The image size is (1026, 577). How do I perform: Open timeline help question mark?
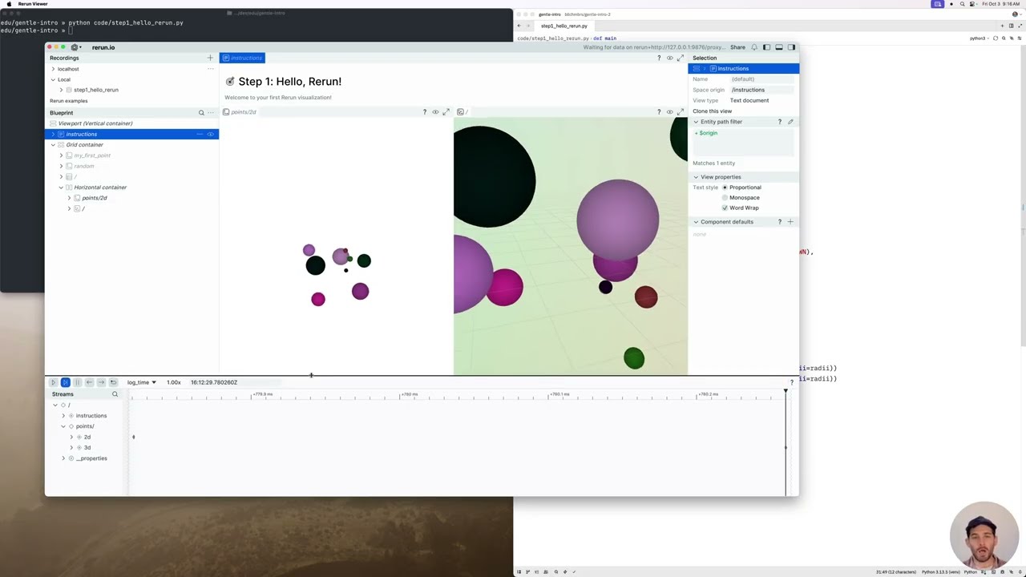click(792, 382)
